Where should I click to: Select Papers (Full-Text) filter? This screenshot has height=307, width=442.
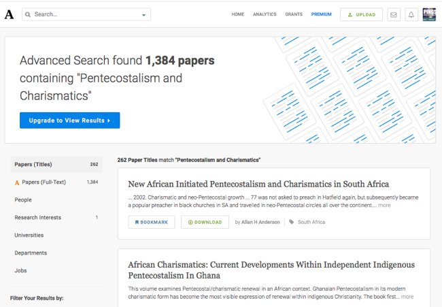point(44,182)
